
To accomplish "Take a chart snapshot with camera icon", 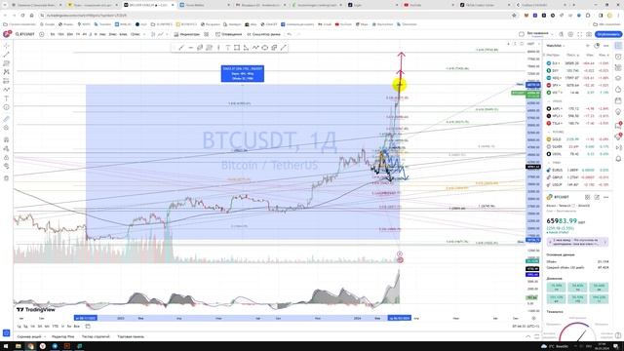I will click(589, 35).
